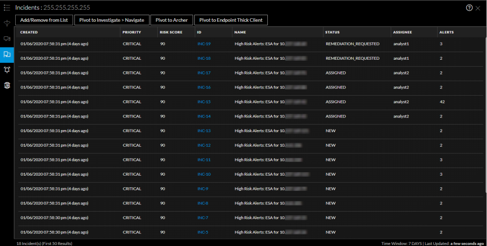Sort by the ALERTS column header
The height and width of the screenshot is (246, 487).
click(446, 32)
